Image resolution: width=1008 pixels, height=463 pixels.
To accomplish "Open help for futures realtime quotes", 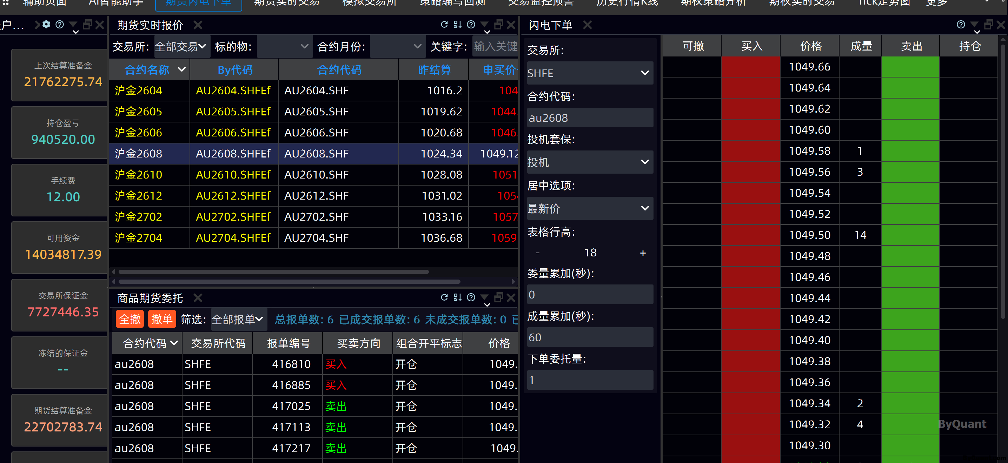I will click(471, 25).
